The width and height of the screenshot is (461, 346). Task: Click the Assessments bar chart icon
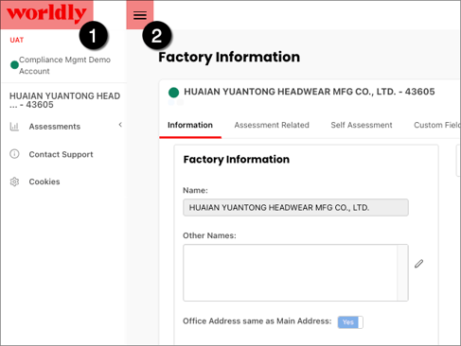[14, 127]
